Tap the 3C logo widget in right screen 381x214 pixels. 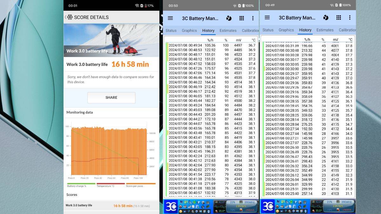click(268, 206)
